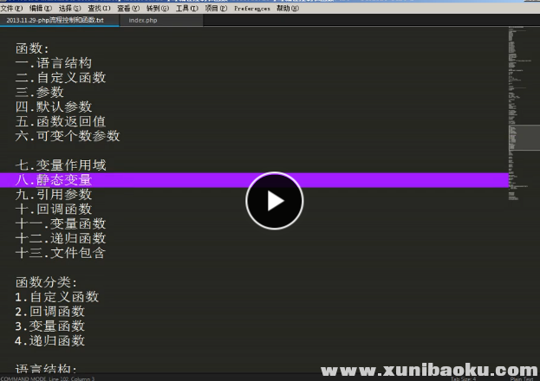Image resolution: width=540 pixels, height=381 pixels.
Task: Open Tab Size selector in status bar
Action: pos(463,378)
